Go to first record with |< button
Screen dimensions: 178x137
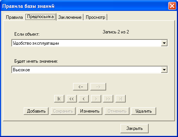pos(59,99)
